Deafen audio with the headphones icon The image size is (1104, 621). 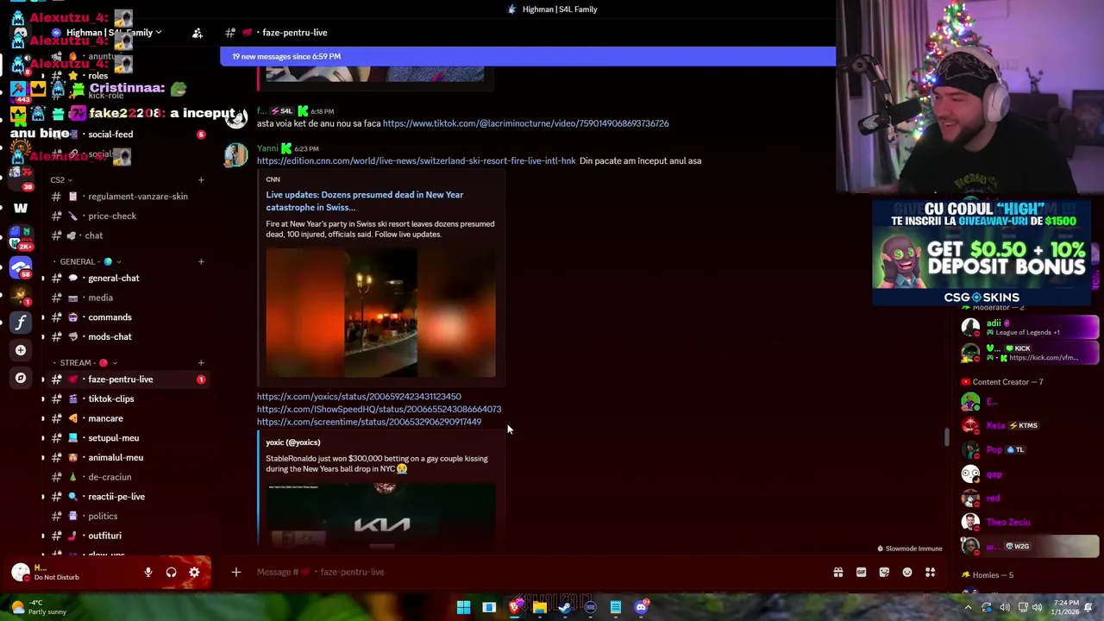pos(171,572)
